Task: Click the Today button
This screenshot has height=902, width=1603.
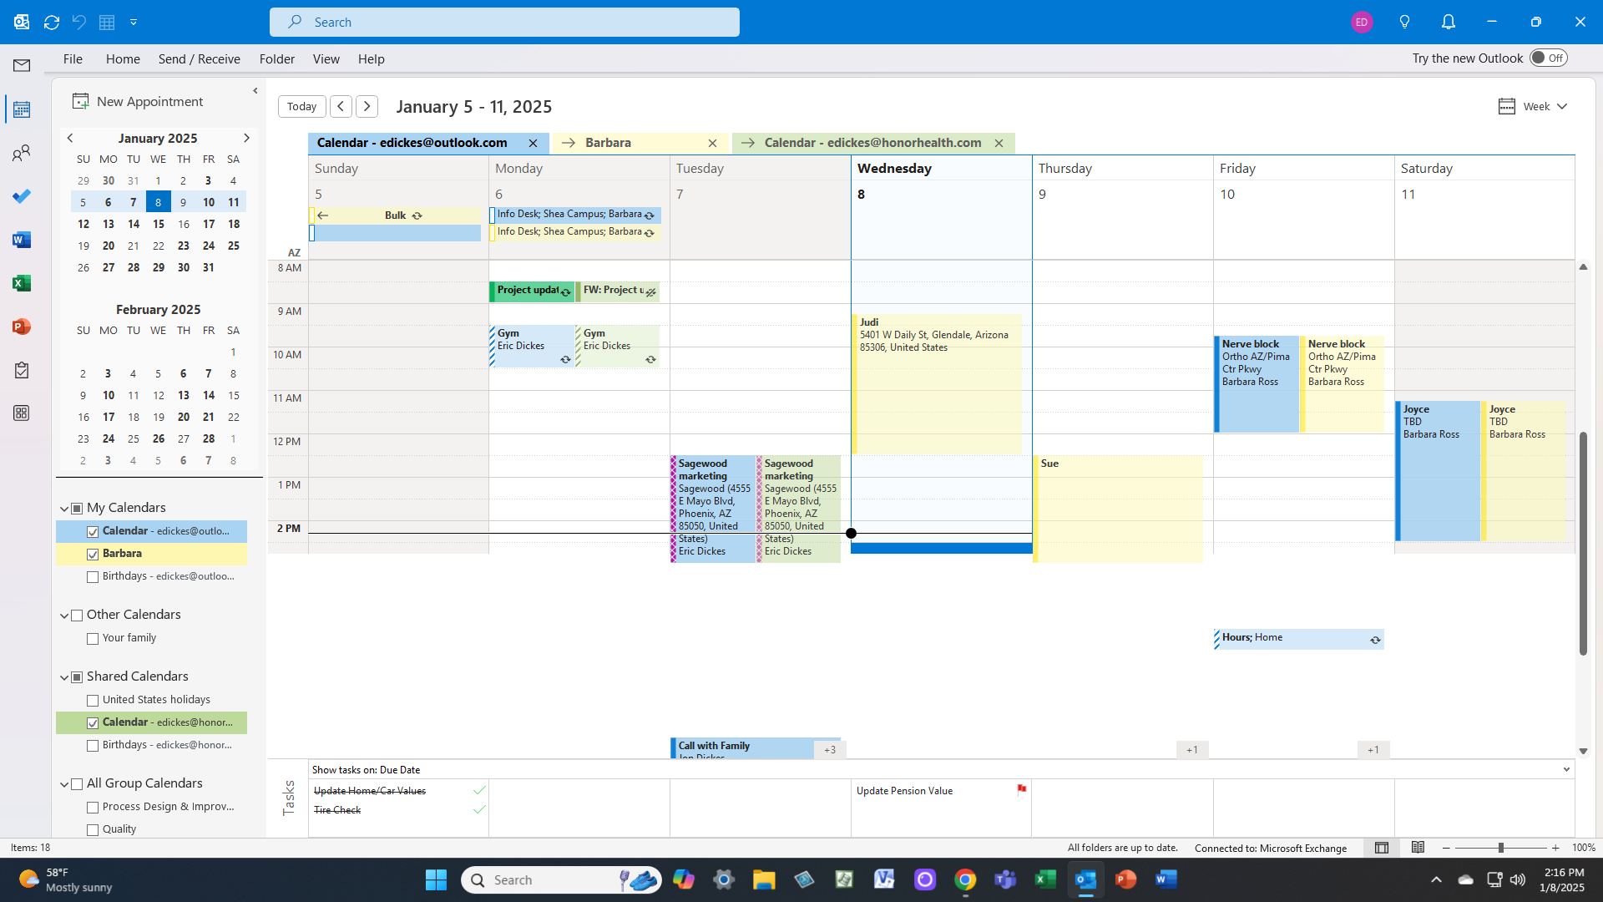Action: pyautogui.click(x=301, y=106)
